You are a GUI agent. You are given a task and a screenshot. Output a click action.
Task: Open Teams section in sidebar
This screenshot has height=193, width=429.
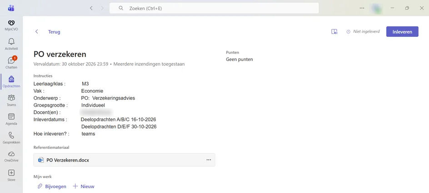pos(11,100)
